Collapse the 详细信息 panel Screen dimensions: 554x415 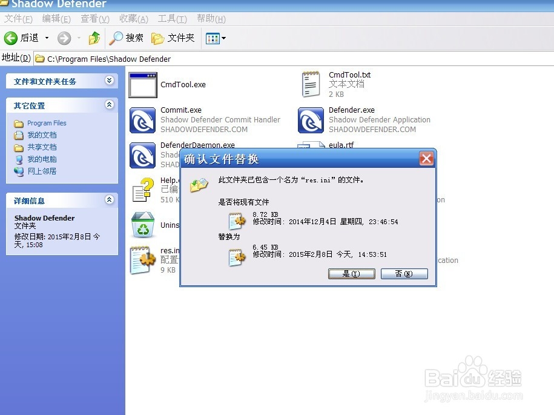[109, 200]
